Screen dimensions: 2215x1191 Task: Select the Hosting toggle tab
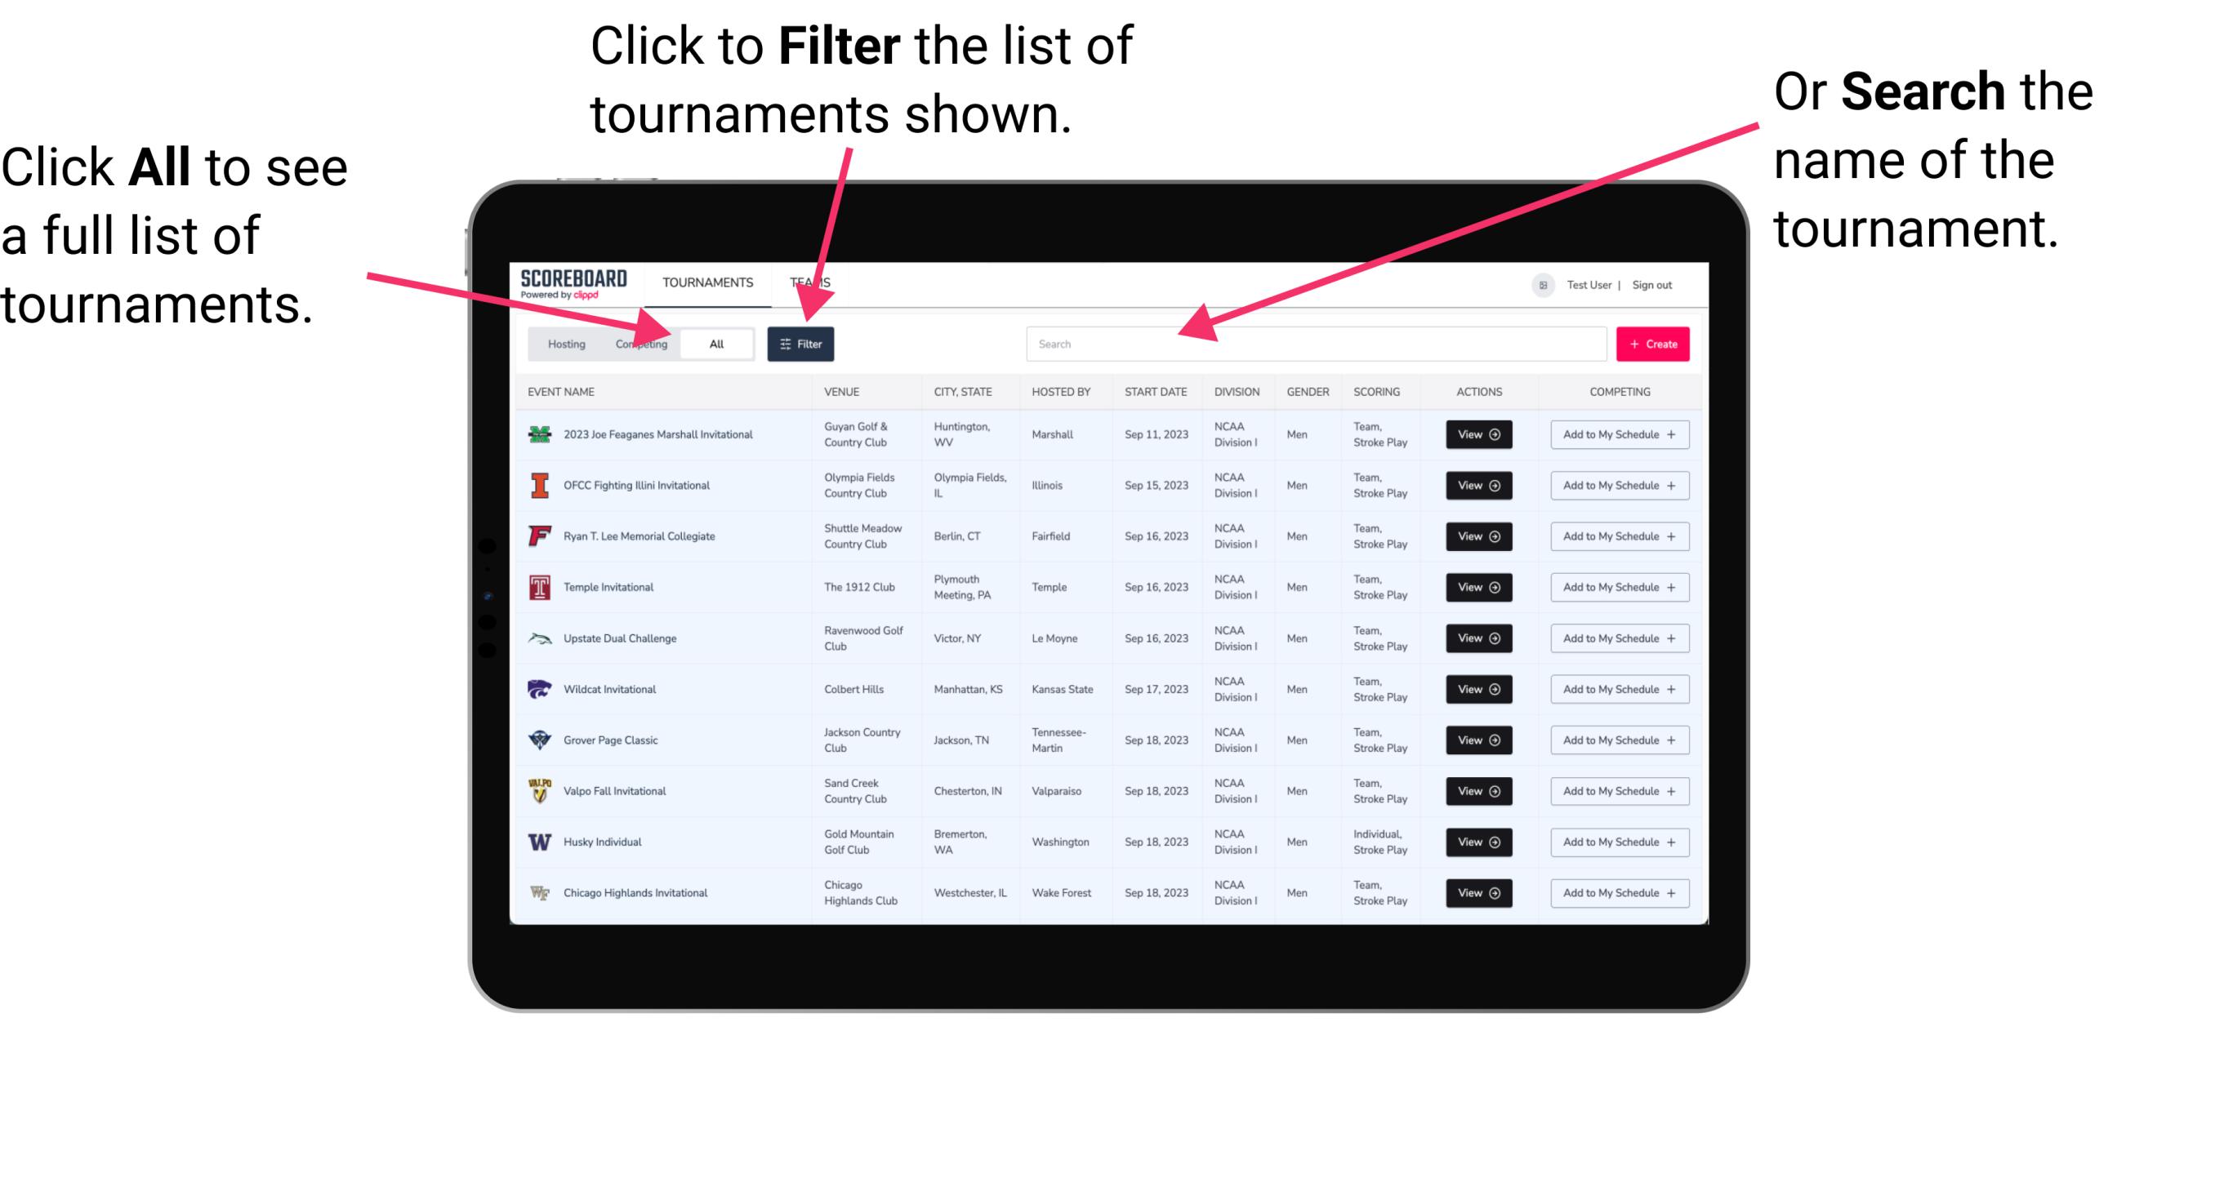pos(564,343)
